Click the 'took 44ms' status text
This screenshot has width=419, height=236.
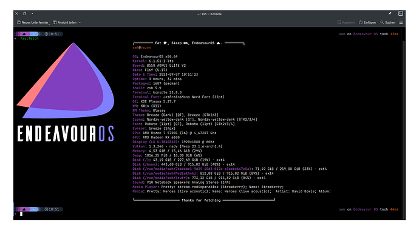click(390, 209)
